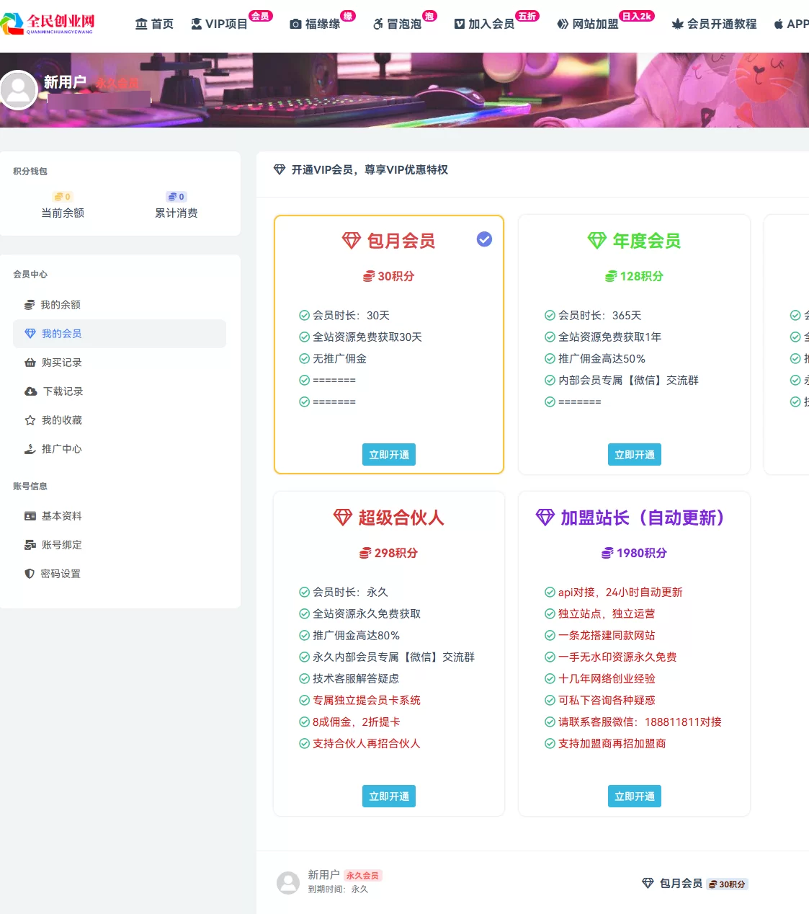809x914 pixels.
Task: Click the link icon beside 账号绑定
Action: [x=30, y=545]
